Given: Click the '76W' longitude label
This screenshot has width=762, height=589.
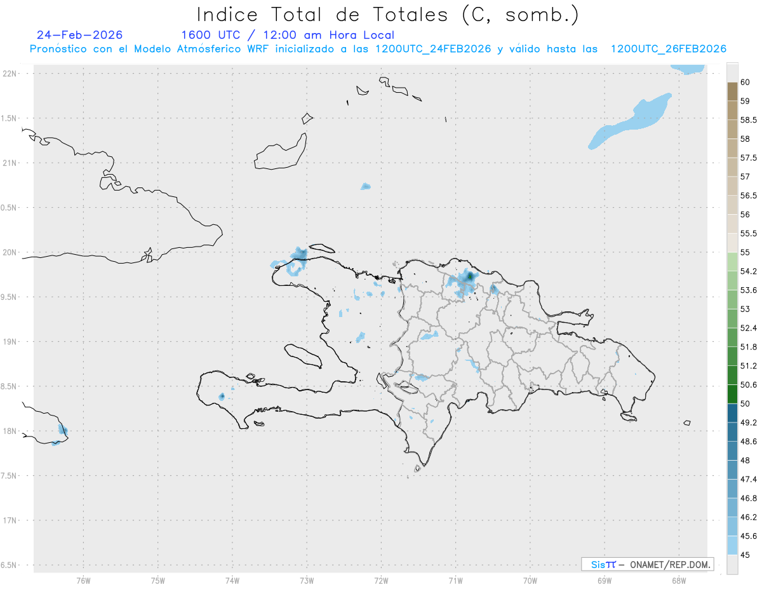Looking at the screenshot, I should (83, 581).
